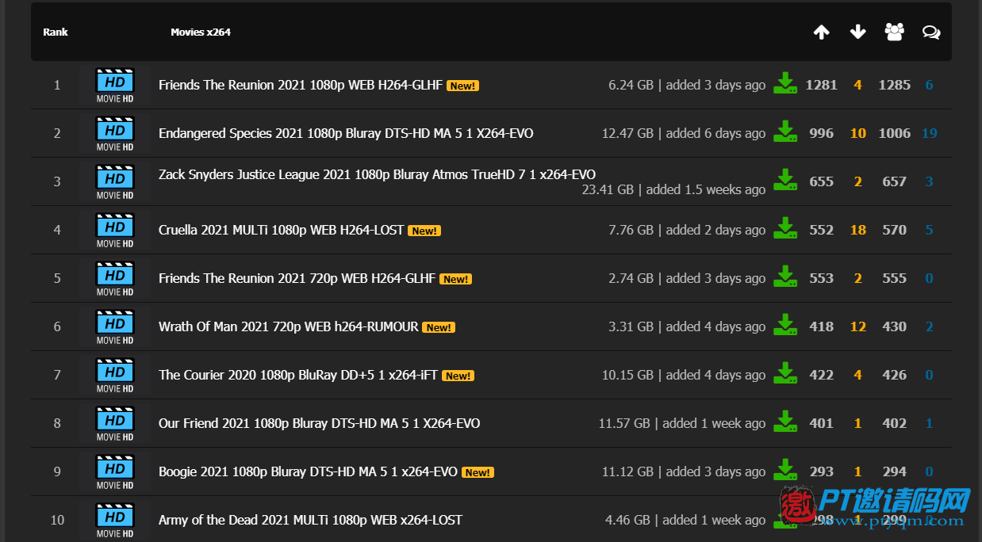Image resolution: width=982 pixels, height=542 pixels.
Task: Click the 'Movies x264' header label
Action: click(201, 32)
